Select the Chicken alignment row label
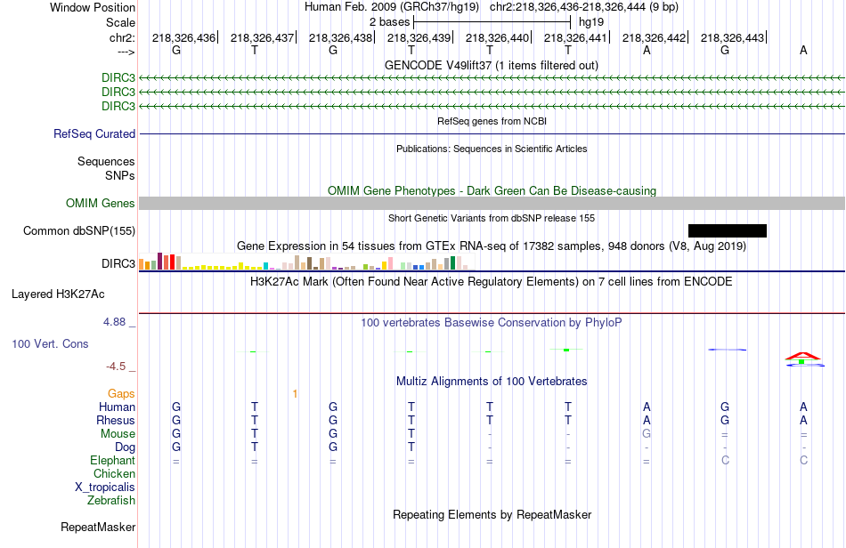 pos(114,473)
